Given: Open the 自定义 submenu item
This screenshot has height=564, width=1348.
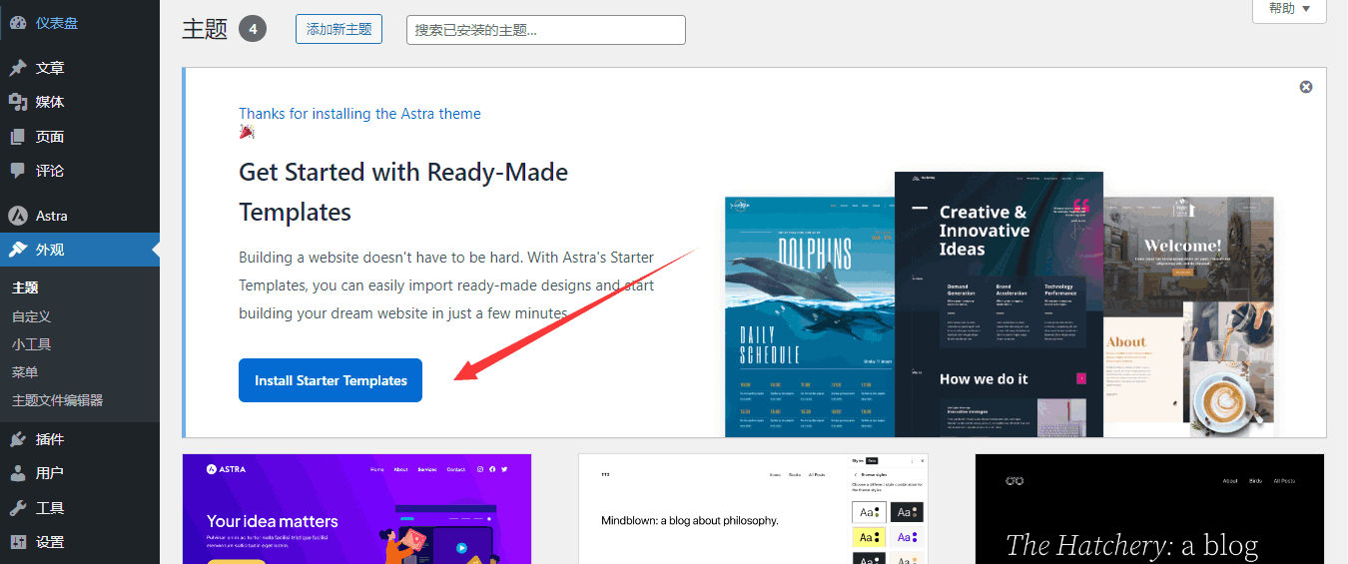Looking at the screenshot, I should tap(31, 316).
